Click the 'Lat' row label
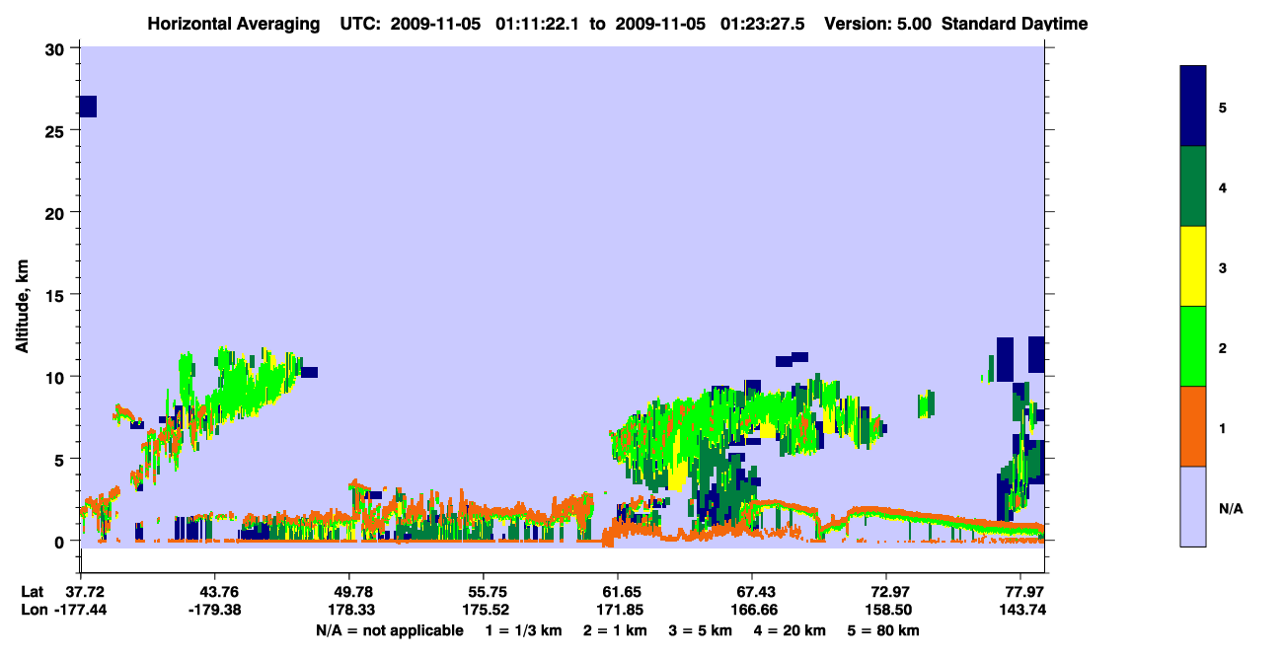 click(33, 592)
